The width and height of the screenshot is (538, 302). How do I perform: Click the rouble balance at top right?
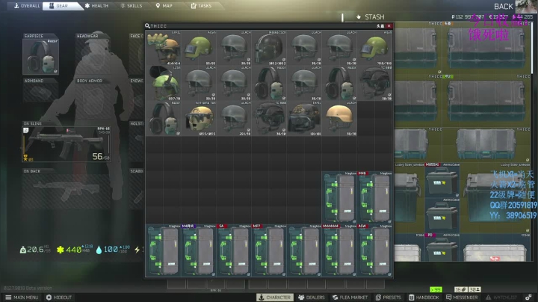[468, 16]
